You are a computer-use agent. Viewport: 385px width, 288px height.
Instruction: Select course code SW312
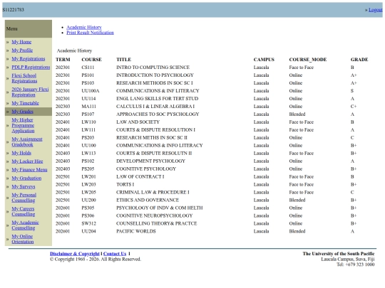click(88, 223)
